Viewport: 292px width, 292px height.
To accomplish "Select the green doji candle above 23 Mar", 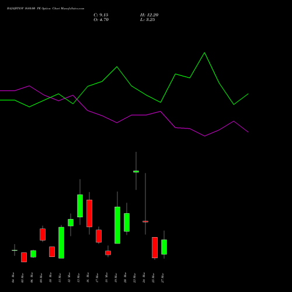I will pos(136,172).
